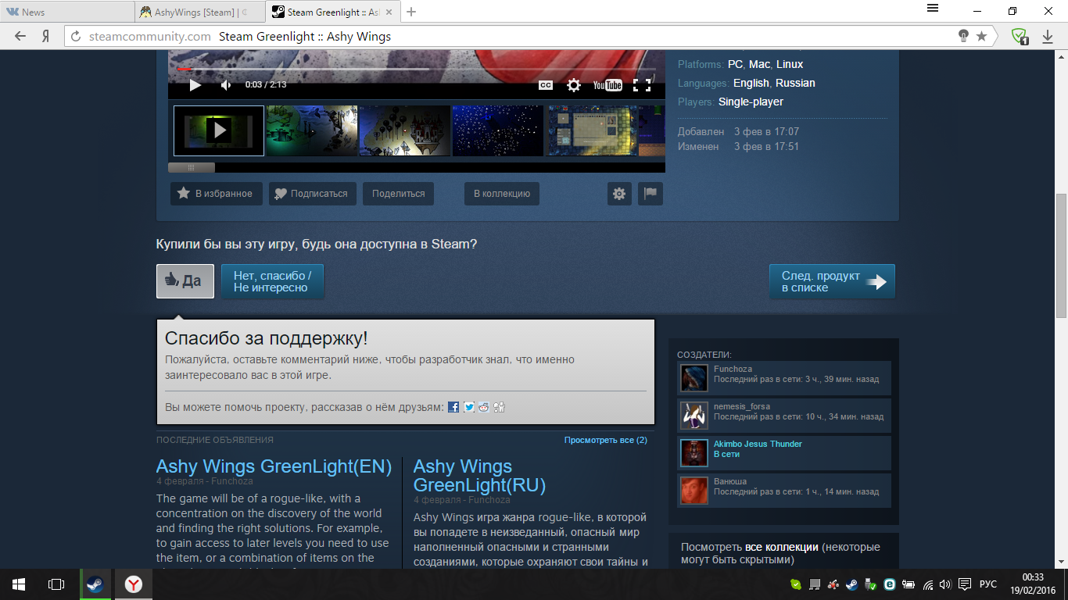Share the project on Twitter
The image size is (1068, 600).
point(469,407)
